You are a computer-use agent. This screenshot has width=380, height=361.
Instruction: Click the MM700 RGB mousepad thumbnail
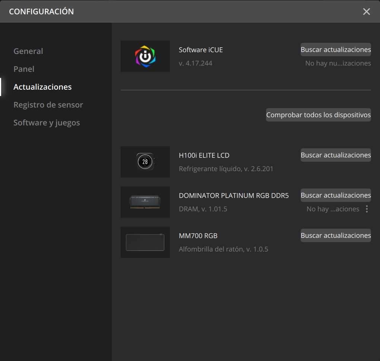(x=145, y=242)
